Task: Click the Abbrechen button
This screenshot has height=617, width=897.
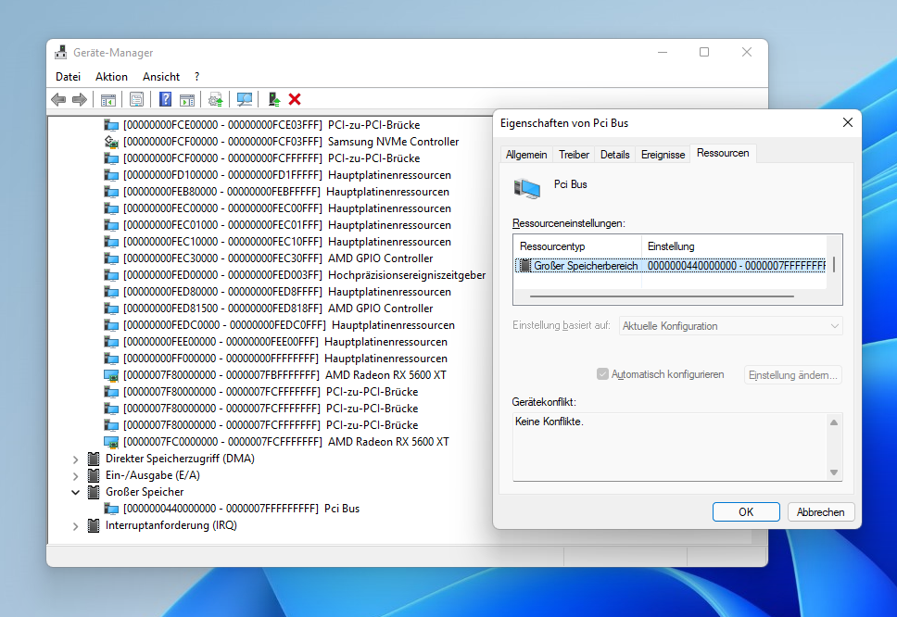Action: coord(820,511)
